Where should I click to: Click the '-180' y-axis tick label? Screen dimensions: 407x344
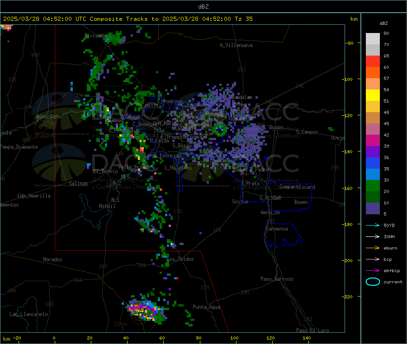(x=347, y=224)
